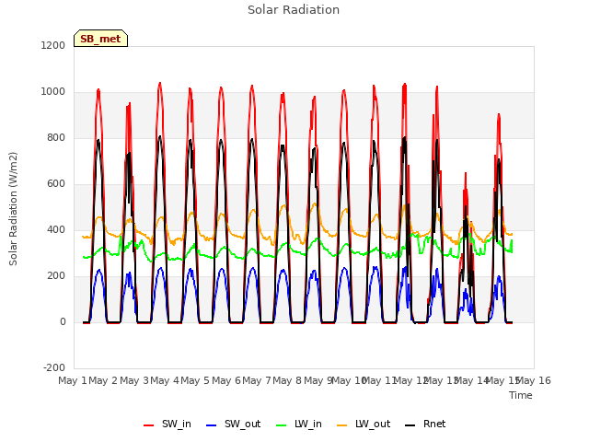The image size is (589, 442).
Task: Click the 1200 y-axis tick label
Action: click(x=53, y=45)
